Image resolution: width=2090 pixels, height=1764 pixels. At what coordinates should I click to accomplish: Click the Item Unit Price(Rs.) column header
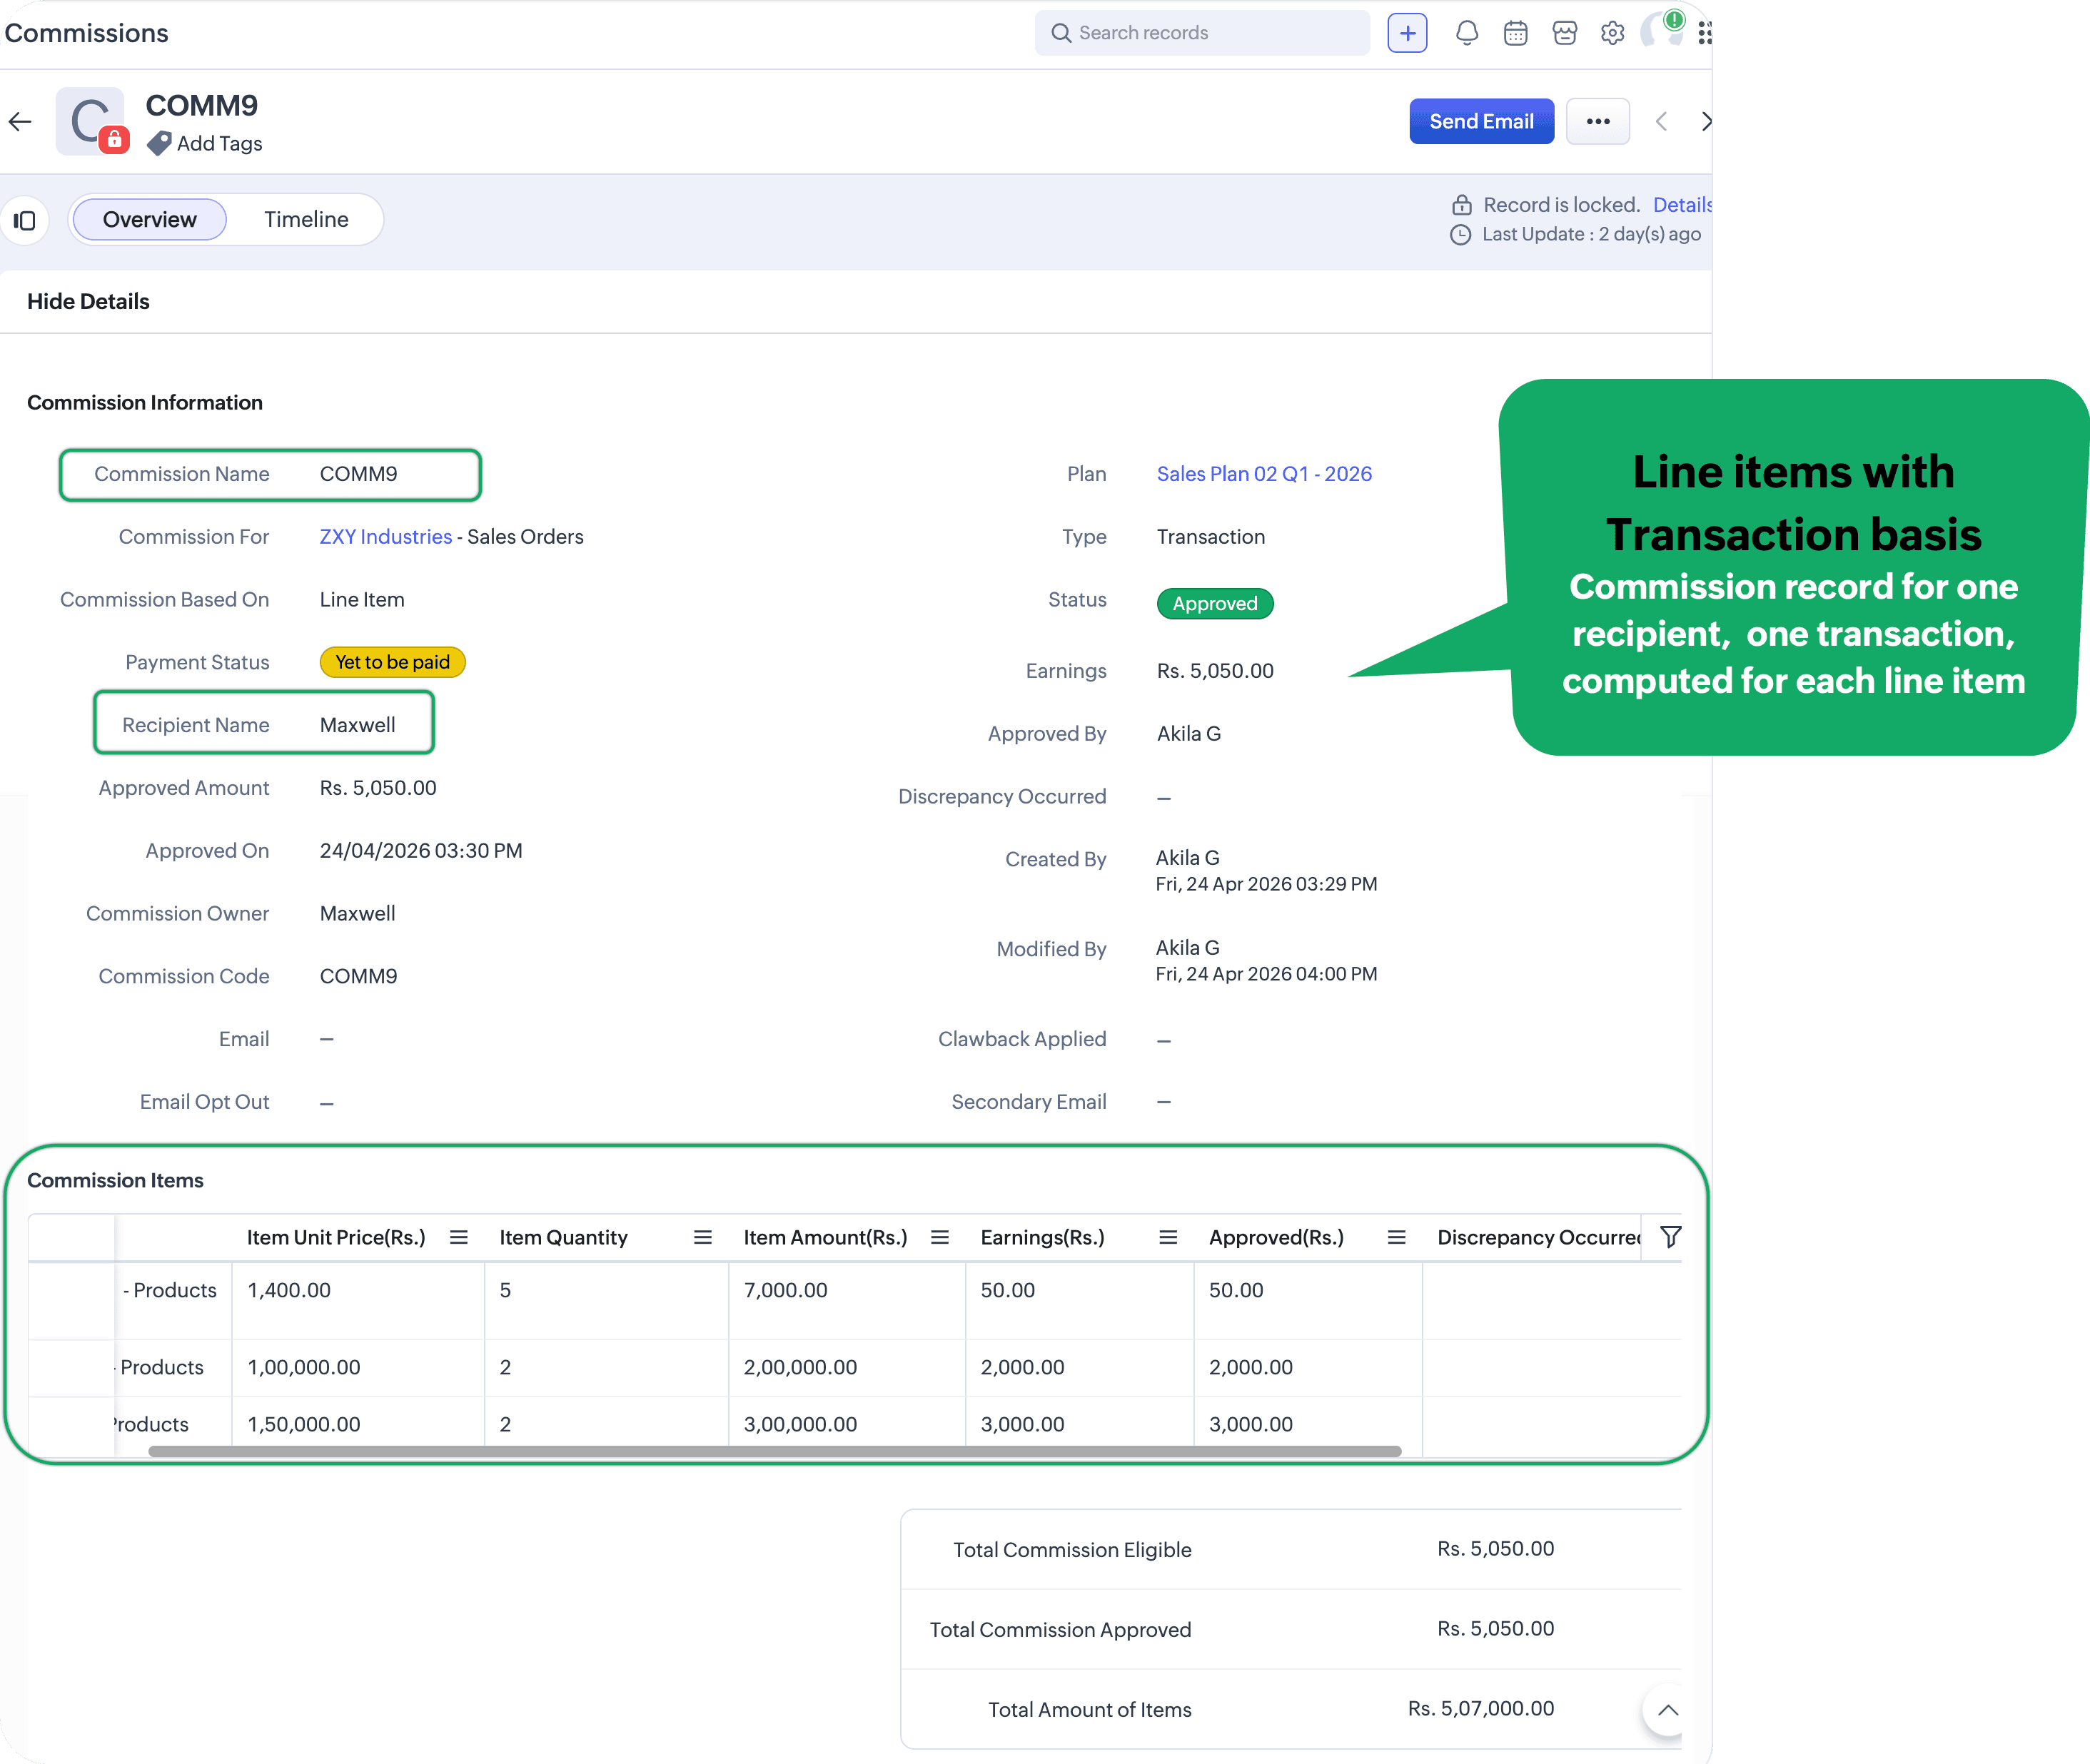click(336, 1238)
